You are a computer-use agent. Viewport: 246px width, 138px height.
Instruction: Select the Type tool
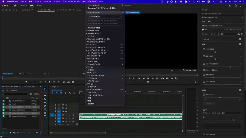click(x=45, y=116)
